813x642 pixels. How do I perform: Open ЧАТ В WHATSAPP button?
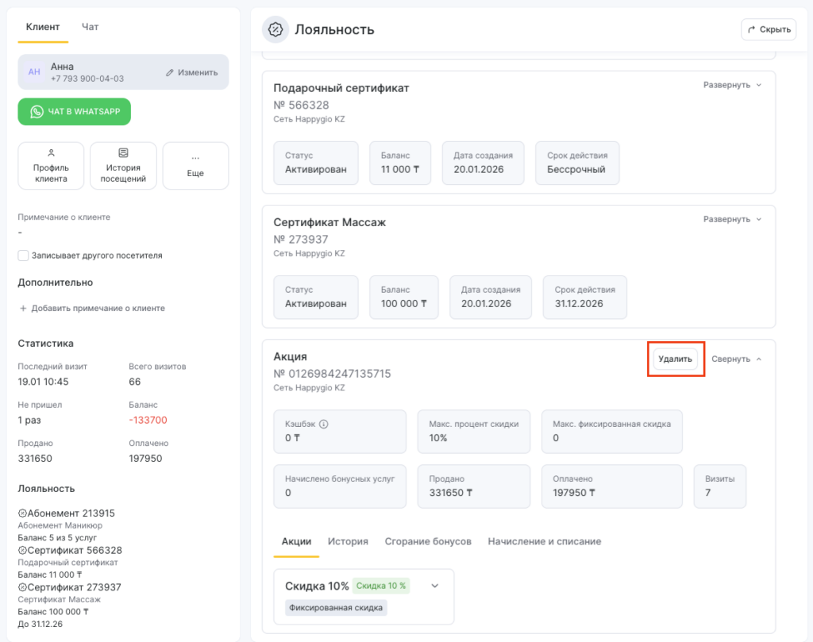[75, 112]
